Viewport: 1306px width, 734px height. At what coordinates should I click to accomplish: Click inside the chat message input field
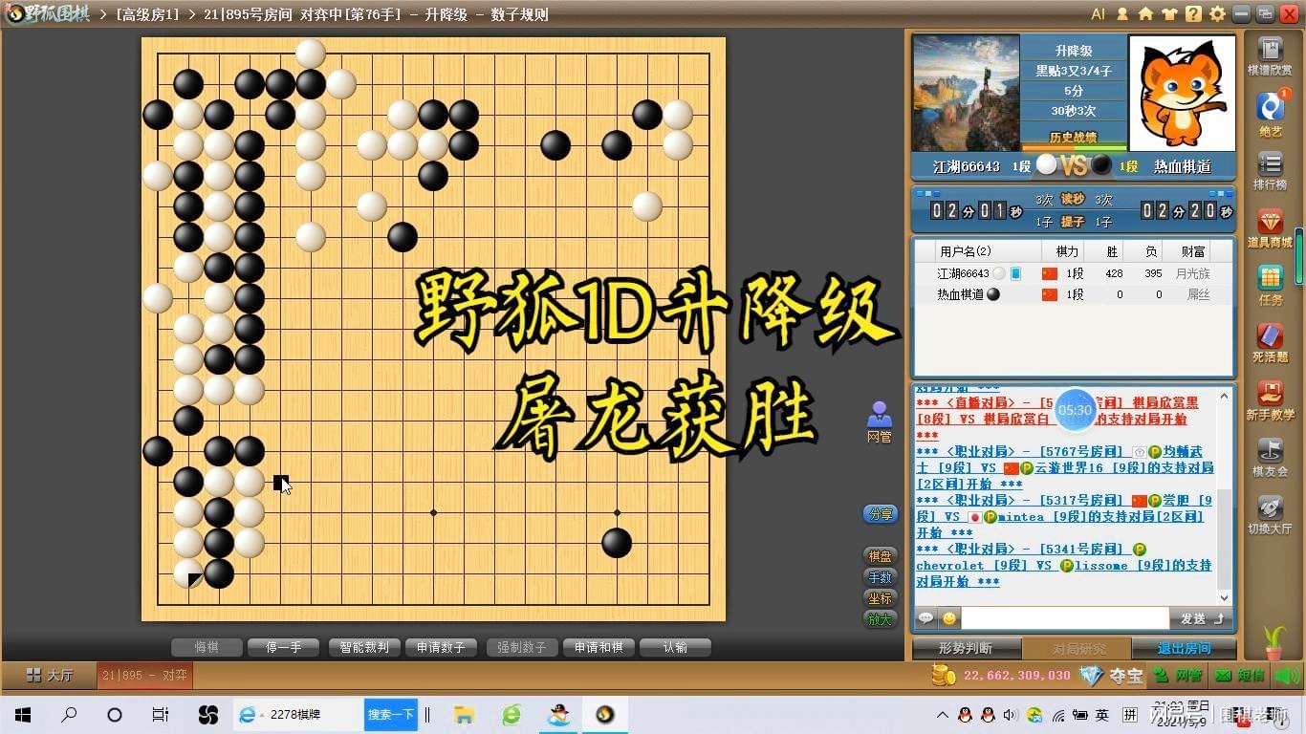1064,618
